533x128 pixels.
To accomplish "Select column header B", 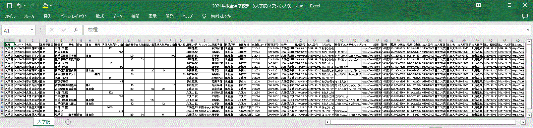I will (20, 41).
